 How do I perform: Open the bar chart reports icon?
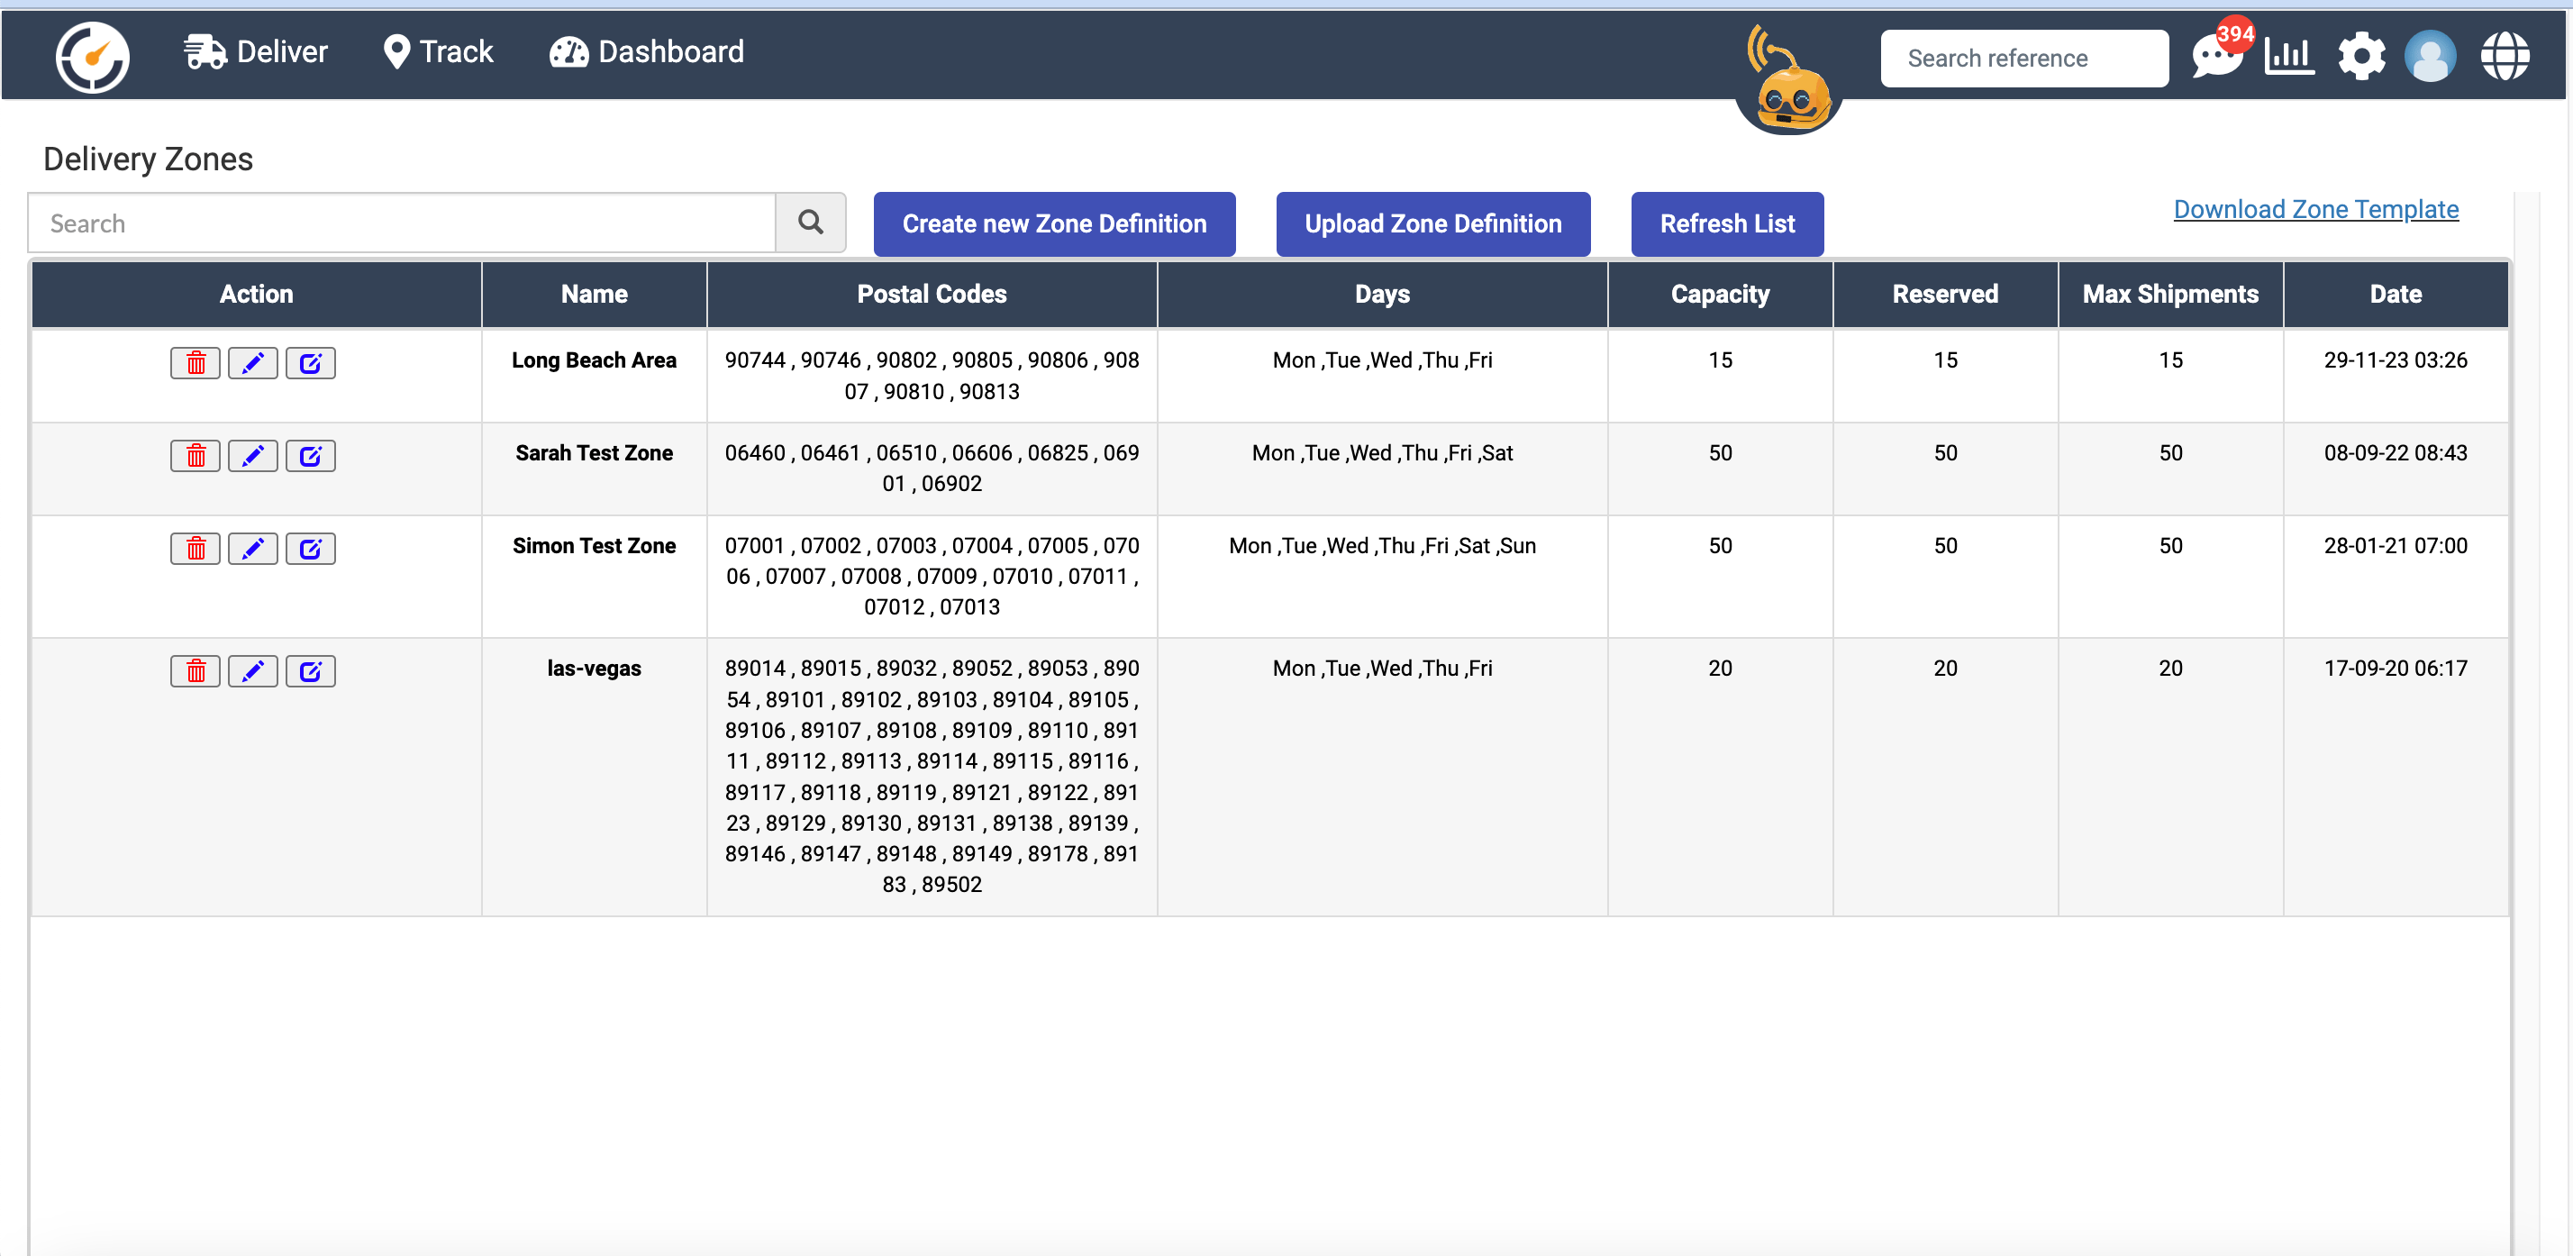click(x=2288, y=57)
